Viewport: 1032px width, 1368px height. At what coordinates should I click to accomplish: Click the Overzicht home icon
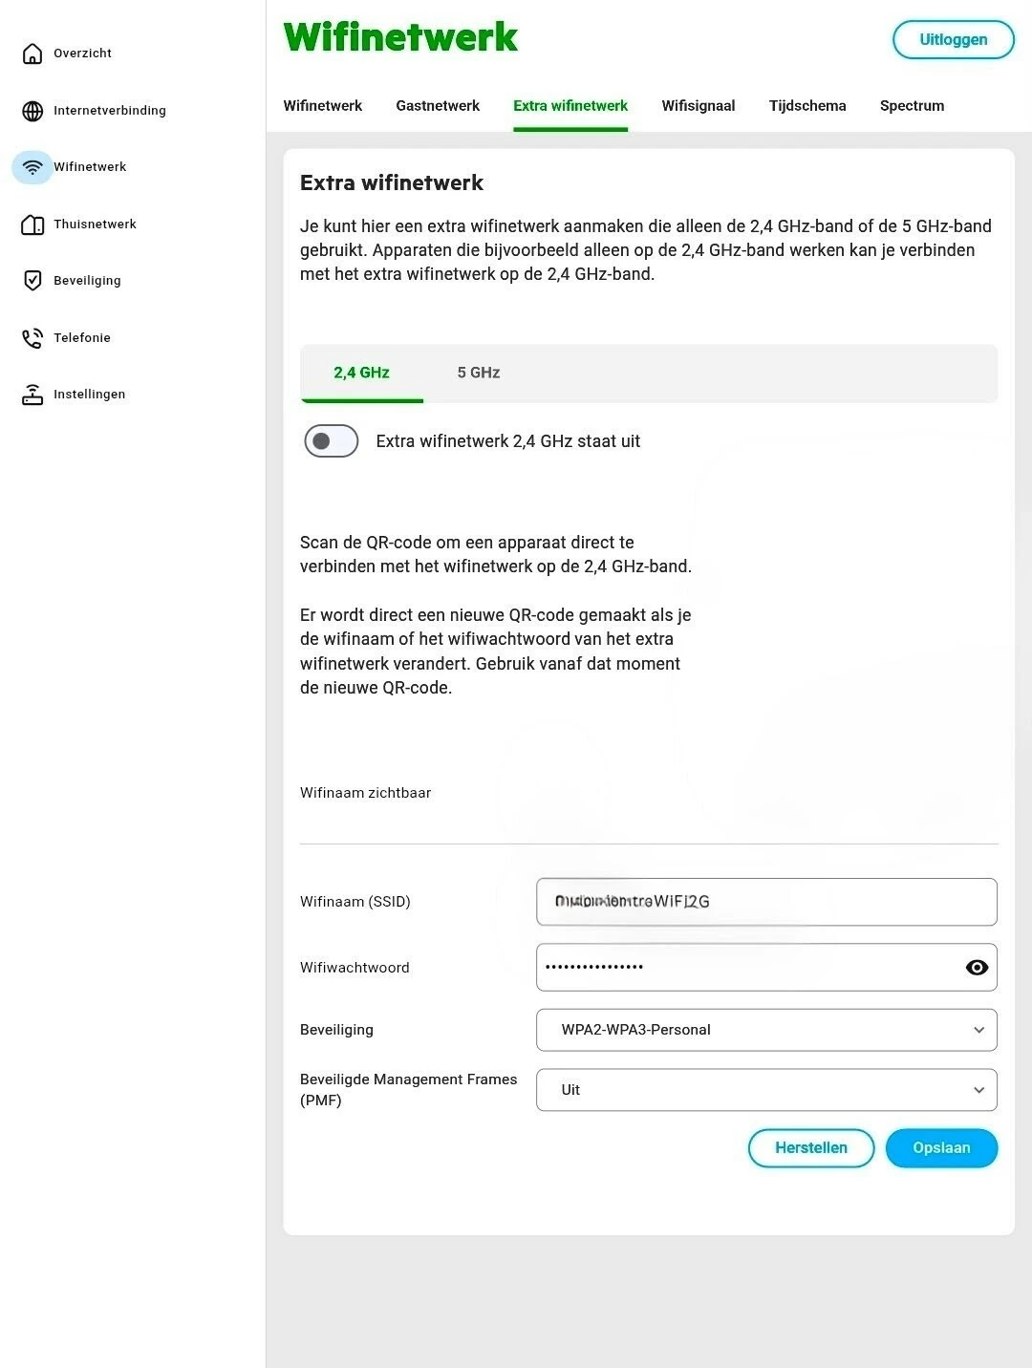pyautogui.click(x=32, y=53)
